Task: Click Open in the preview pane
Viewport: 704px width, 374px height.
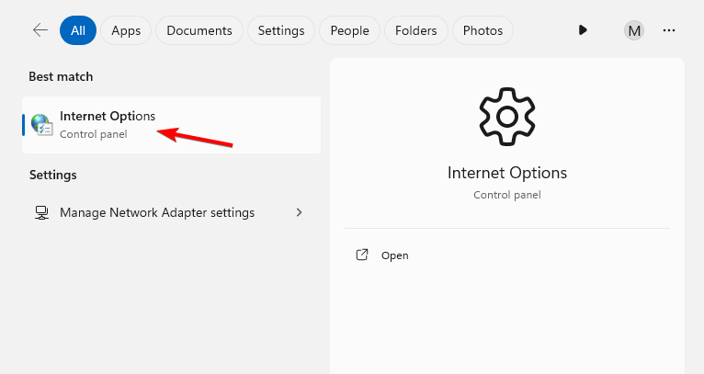Action: tap(394, 255)
